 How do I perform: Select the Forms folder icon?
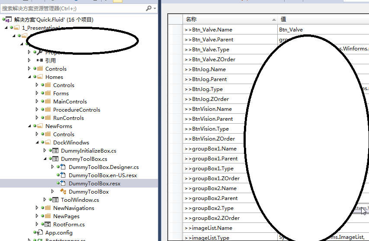(x=48, y=93)
